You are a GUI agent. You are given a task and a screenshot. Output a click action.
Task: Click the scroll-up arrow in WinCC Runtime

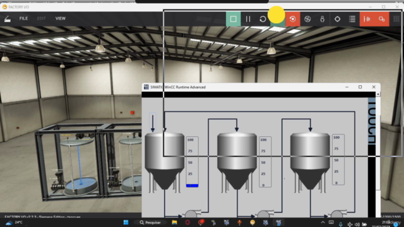pos(378,94)
